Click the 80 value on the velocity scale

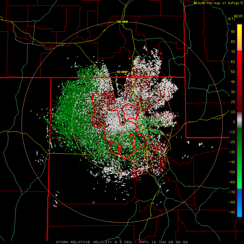coord(233,42)
